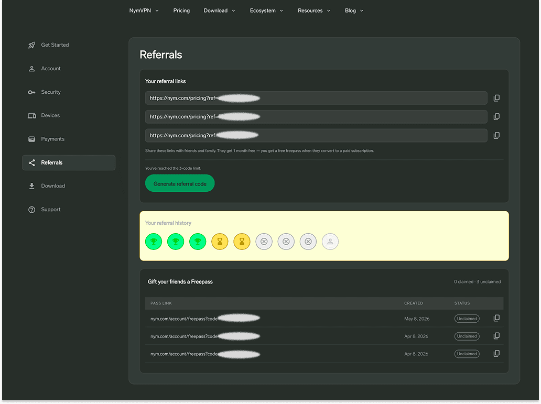541x404 pixels.
Task: Click the Support question mark icon
Action: point(32,210)
